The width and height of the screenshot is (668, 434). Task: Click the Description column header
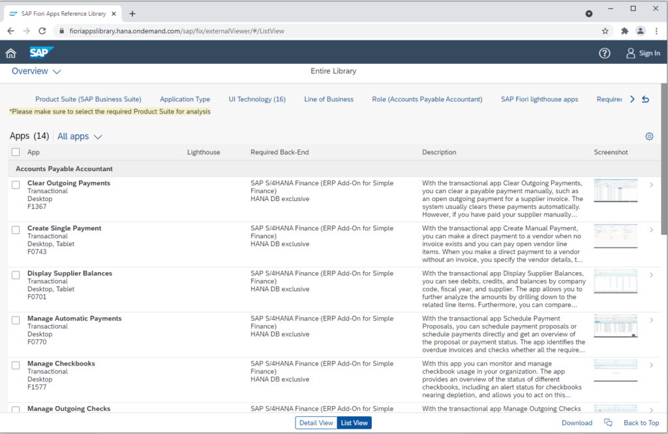click(x=439, y=152)
